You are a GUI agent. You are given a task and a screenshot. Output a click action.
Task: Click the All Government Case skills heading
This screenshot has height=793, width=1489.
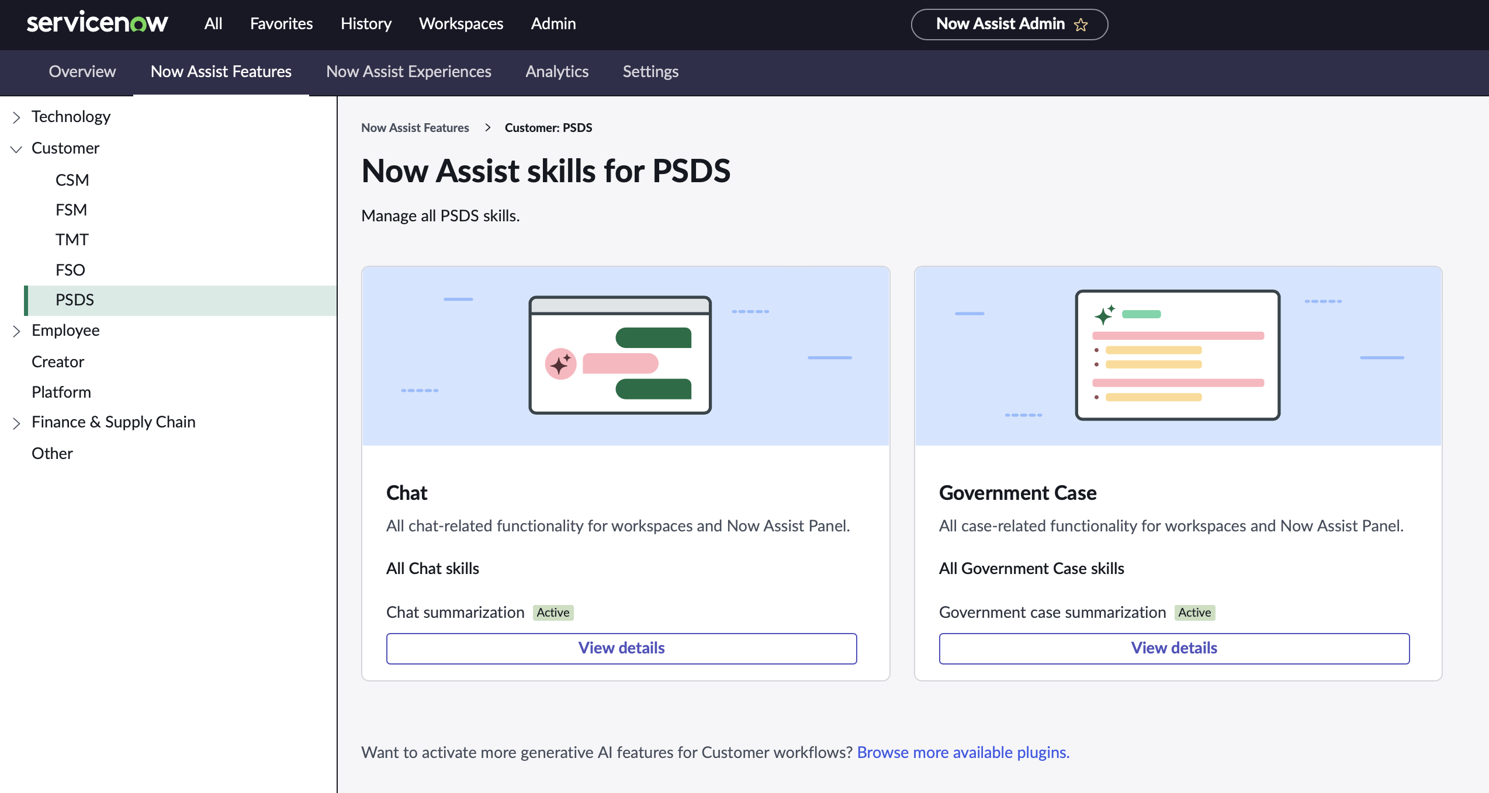[x=1031, y=568]
